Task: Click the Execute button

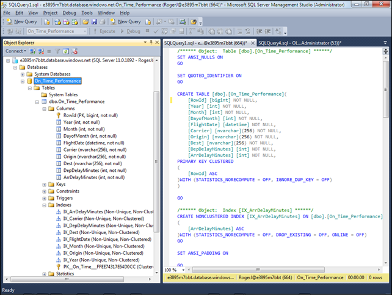Action: pyautogui.click(x=104, y=31)
